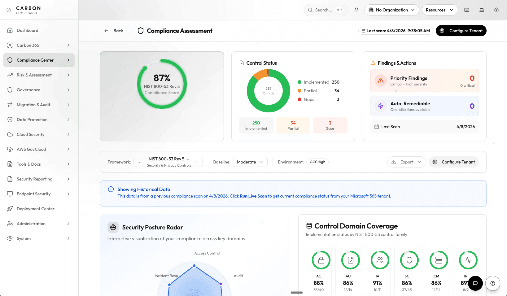Open Migration & Audit menu item
This screenshot has width=507, height=296.
point(39,105)
